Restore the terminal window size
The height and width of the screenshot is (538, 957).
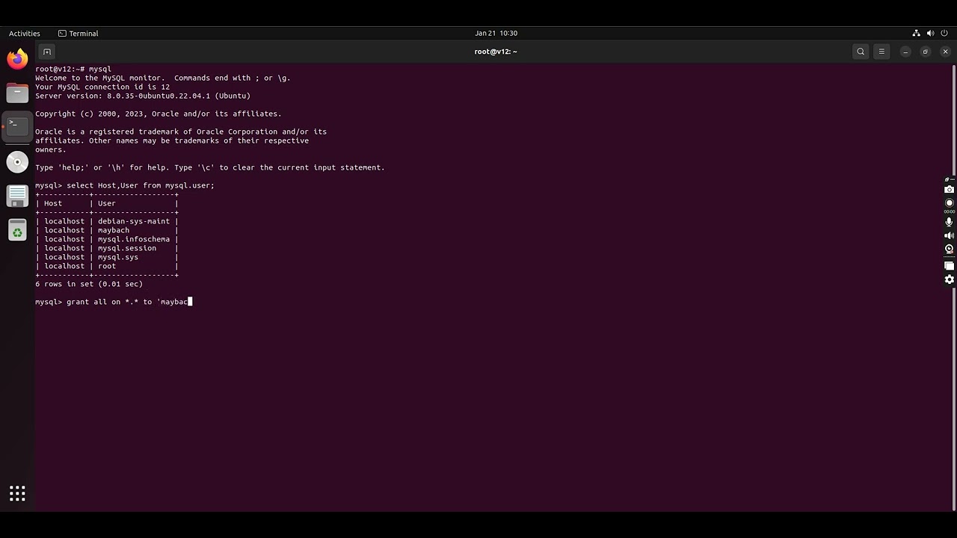tap(926, 52)
